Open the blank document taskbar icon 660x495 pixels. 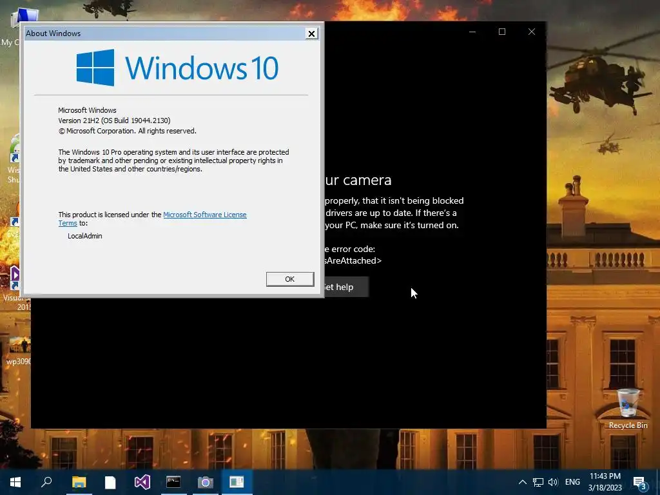pyautogui.click(x=110, y=482)
